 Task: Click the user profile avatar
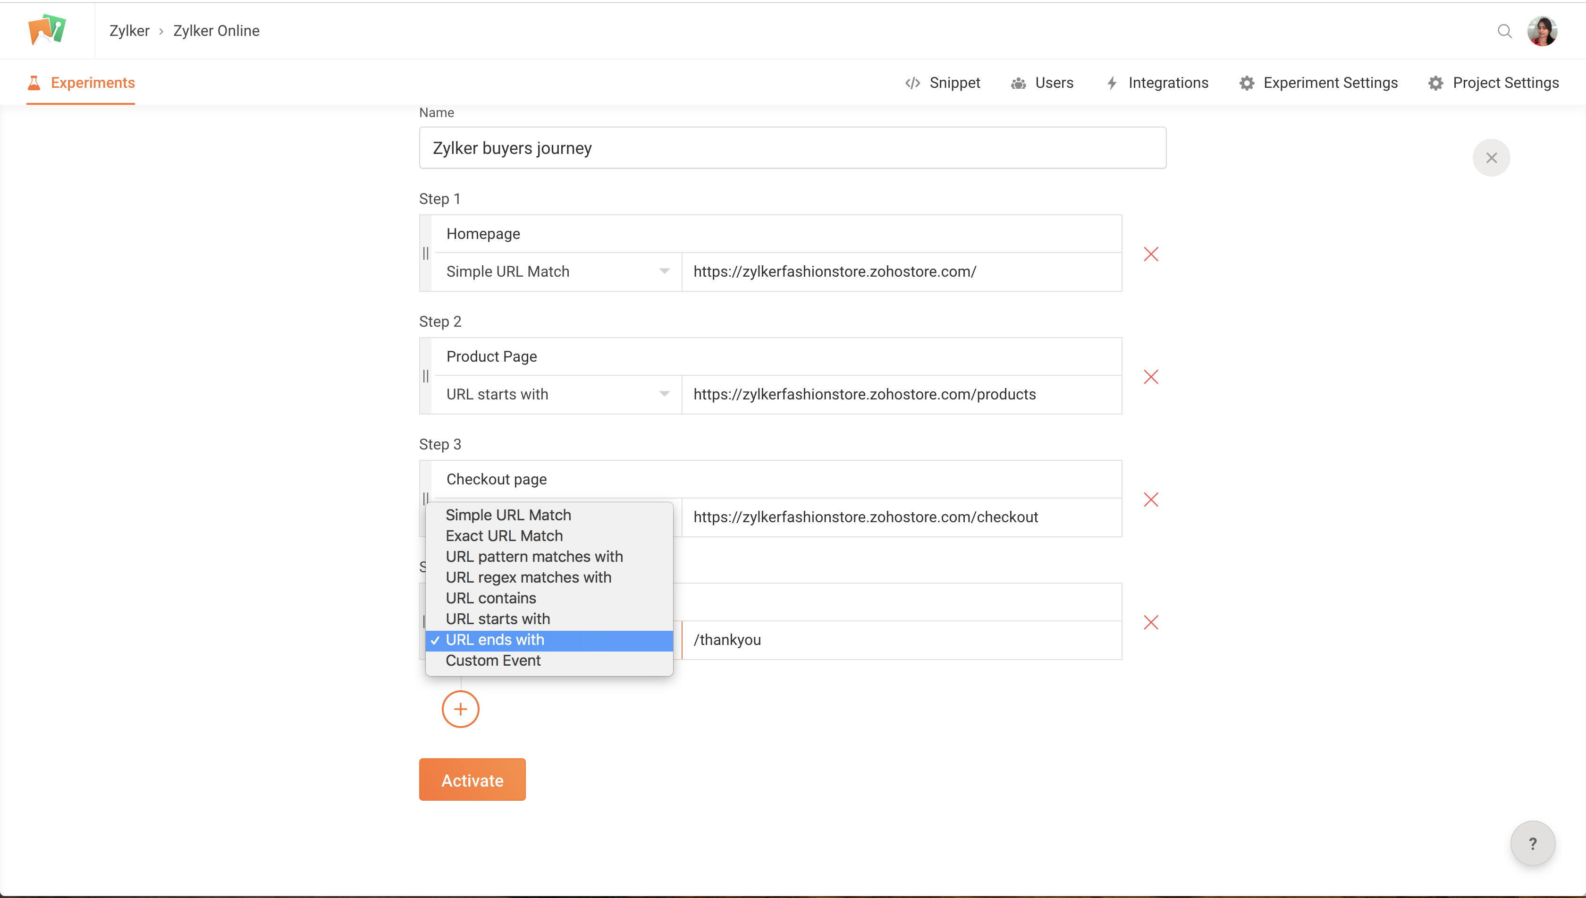point(1542,31)
